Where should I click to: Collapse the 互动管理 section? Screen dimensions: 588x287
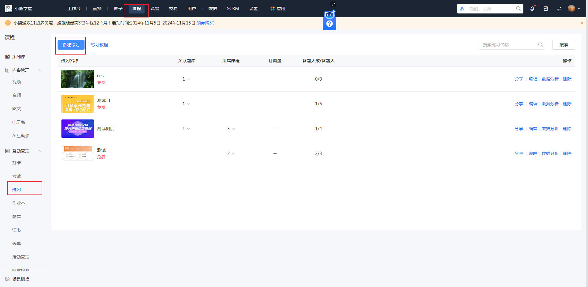click(39, 151)
